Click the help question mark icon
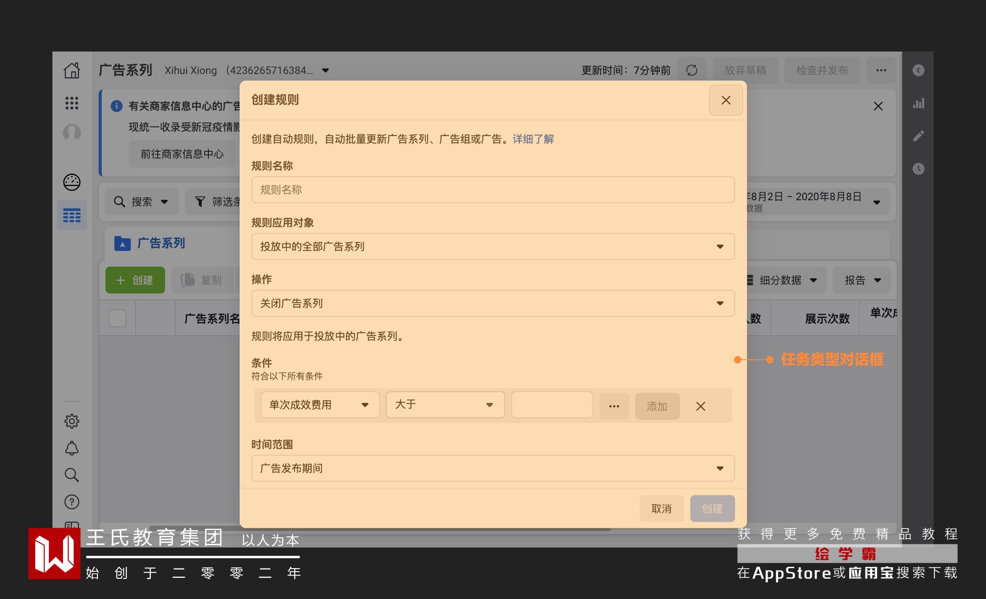The width and height of the screenshot is (986, 599). 72,502
